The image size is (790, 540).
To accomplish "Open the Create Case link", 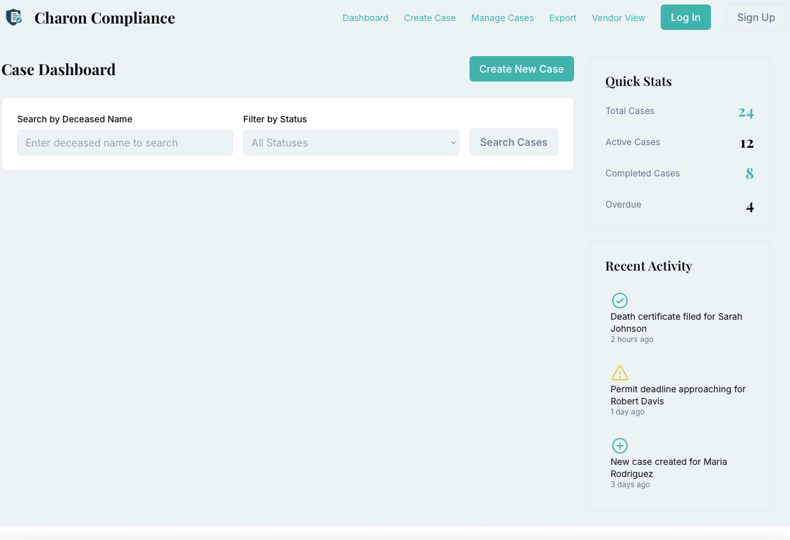I will click(x=429, y=18).
